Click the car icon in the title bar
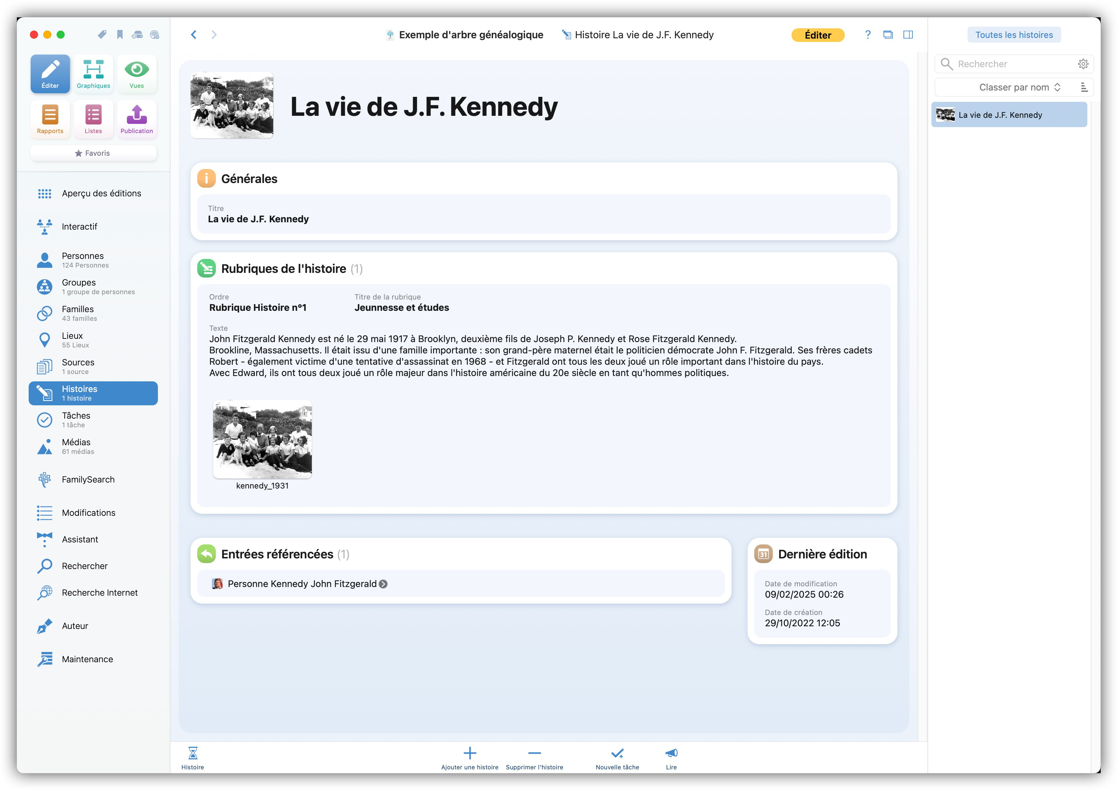This screenshot has height=790, width=1118. 137,35
